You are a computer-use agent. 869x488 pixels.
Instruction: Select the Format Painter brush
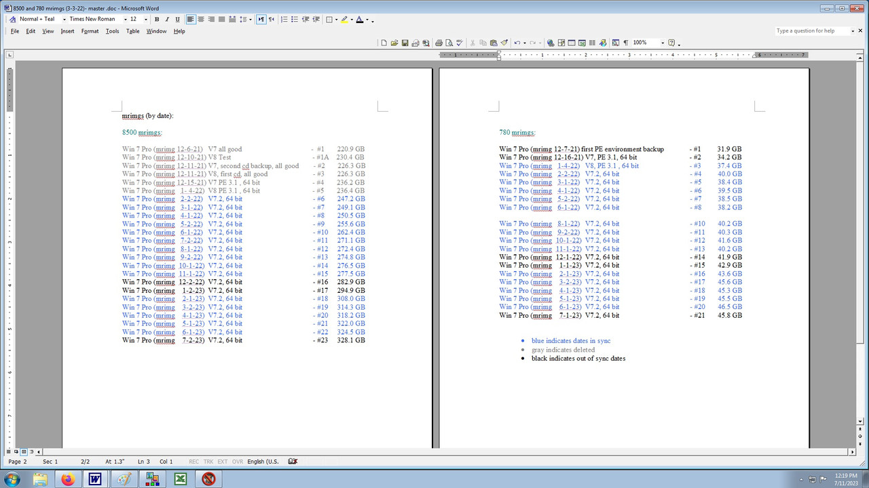504,43
